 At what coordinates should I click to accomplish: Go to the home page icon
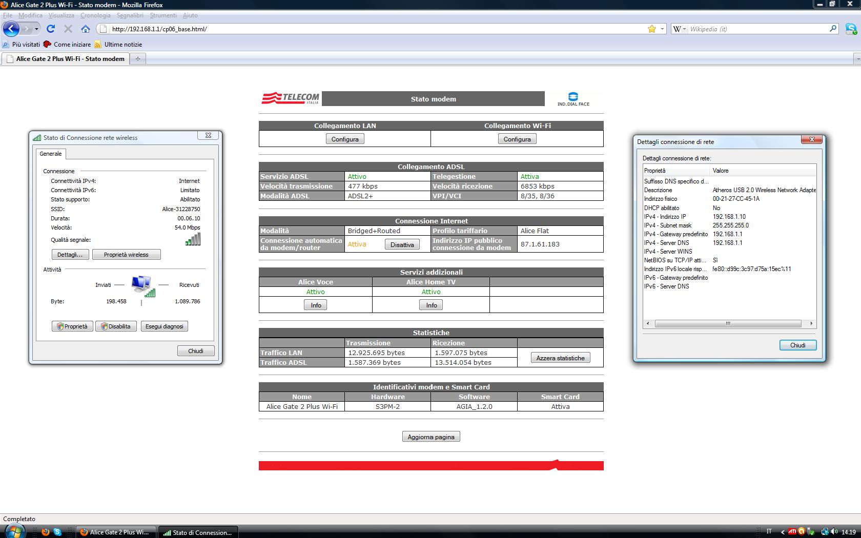click(86, 29)
